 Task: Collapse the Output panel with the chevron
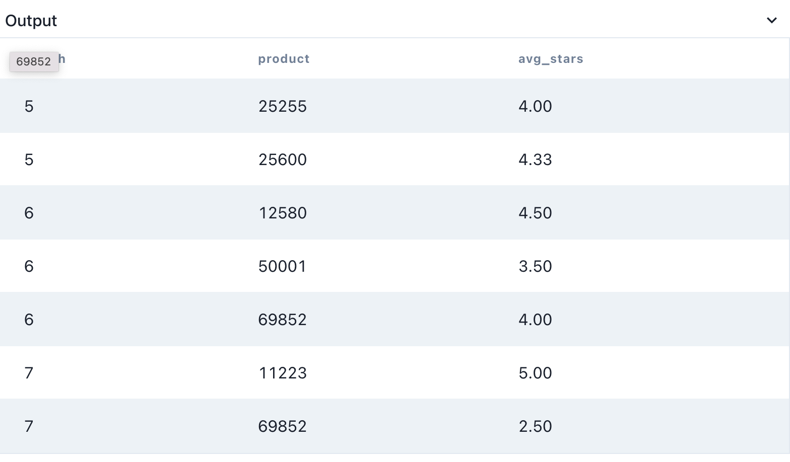771,21
